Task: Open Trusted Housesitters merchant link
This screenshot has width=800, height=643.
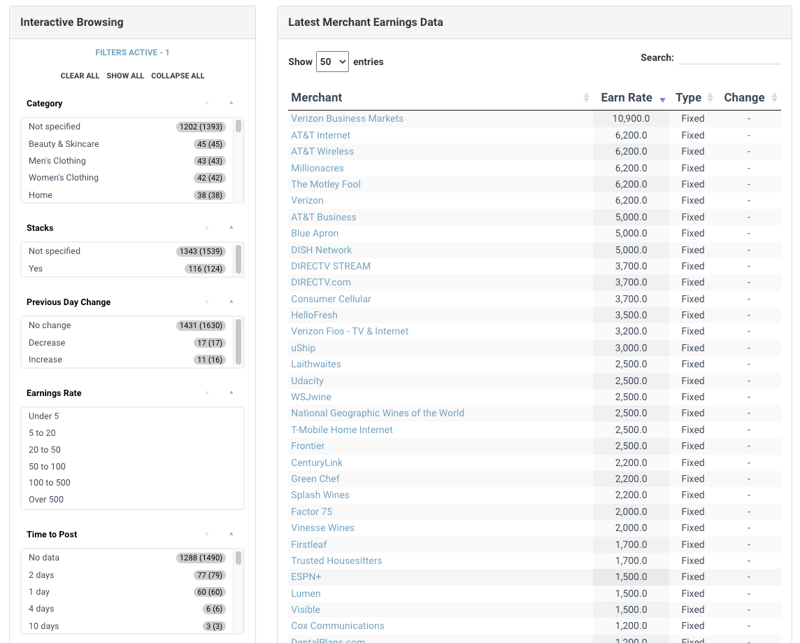Action: [336, 560]
